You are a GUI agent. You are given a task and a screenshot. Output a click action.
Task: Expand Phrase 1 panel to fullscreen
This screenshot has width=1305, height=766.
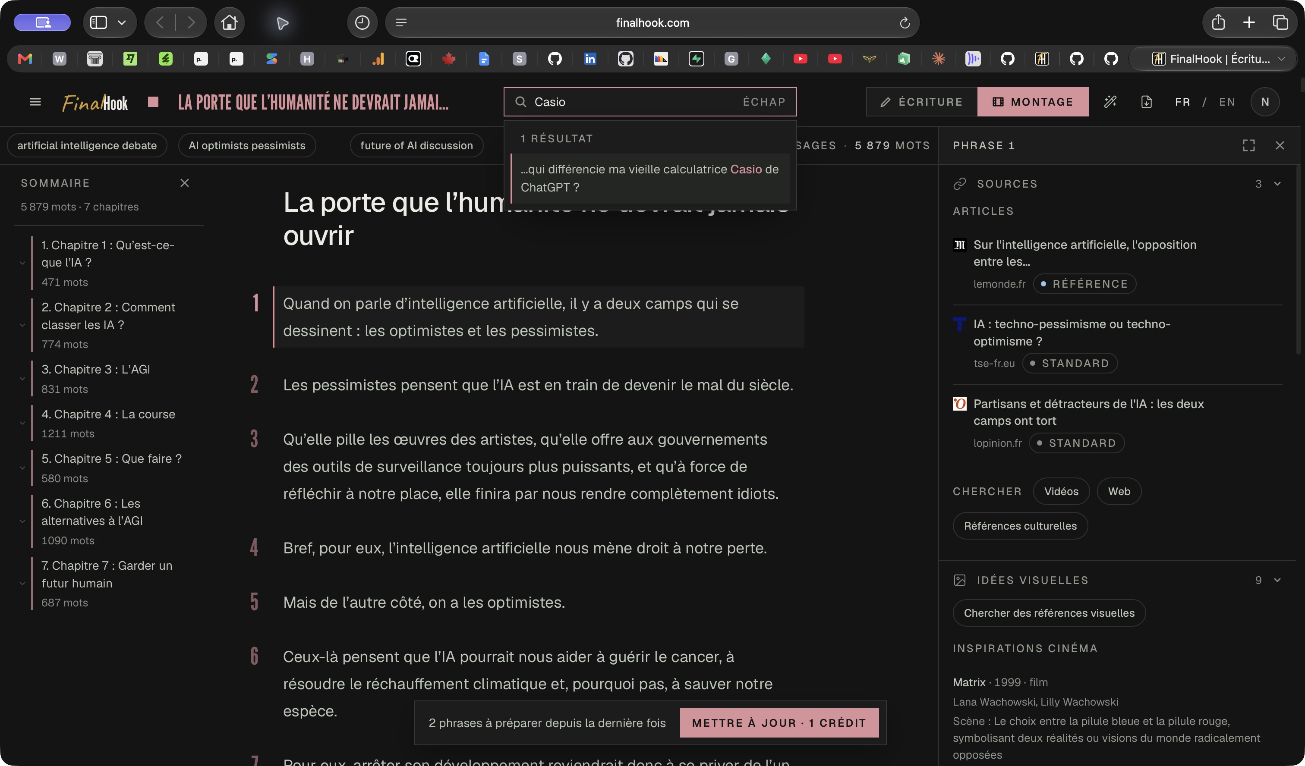pyautogui.click(x=1248, y=145)
